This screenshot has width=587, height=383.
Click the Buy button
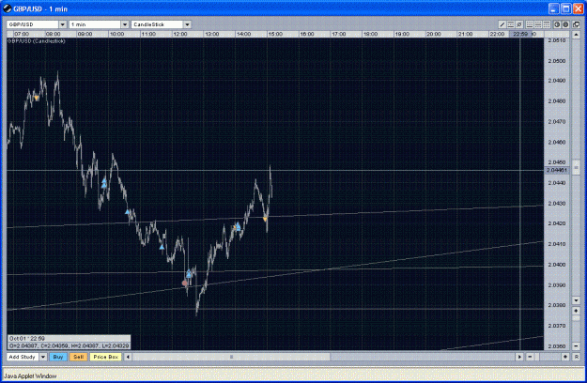pos(57,357)
